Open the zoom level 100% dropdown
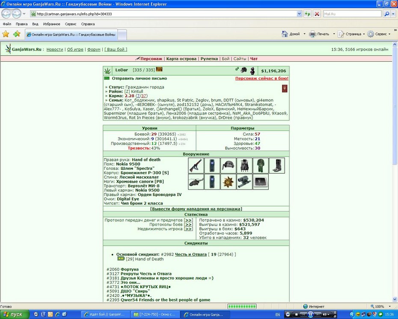The width and height of the screenshot is (398, 319). click(389, 307)
